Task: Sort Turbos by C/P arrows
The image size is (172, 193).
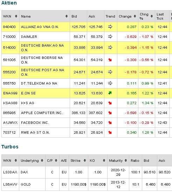Action: tap(56, 160)
